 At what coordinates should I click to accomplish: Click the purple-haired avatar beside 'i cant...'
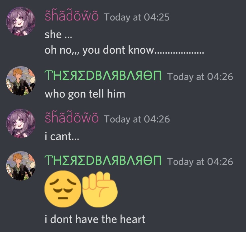coord(21,123)
